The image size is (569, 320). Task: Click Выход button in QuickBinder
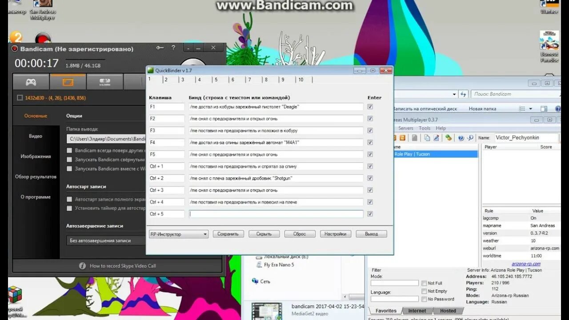coord(371,234)
